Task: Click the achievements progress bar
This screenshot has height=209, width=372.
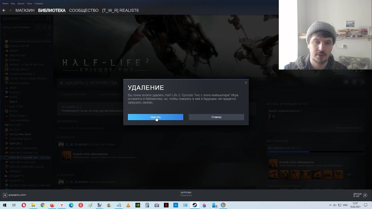Action: [x=316, y=152]
